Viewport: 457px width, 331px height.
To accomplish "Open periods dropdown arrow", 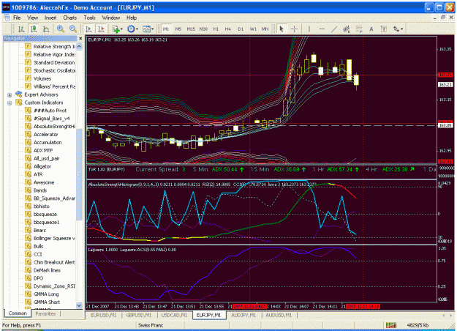I will tap(137, 29).
